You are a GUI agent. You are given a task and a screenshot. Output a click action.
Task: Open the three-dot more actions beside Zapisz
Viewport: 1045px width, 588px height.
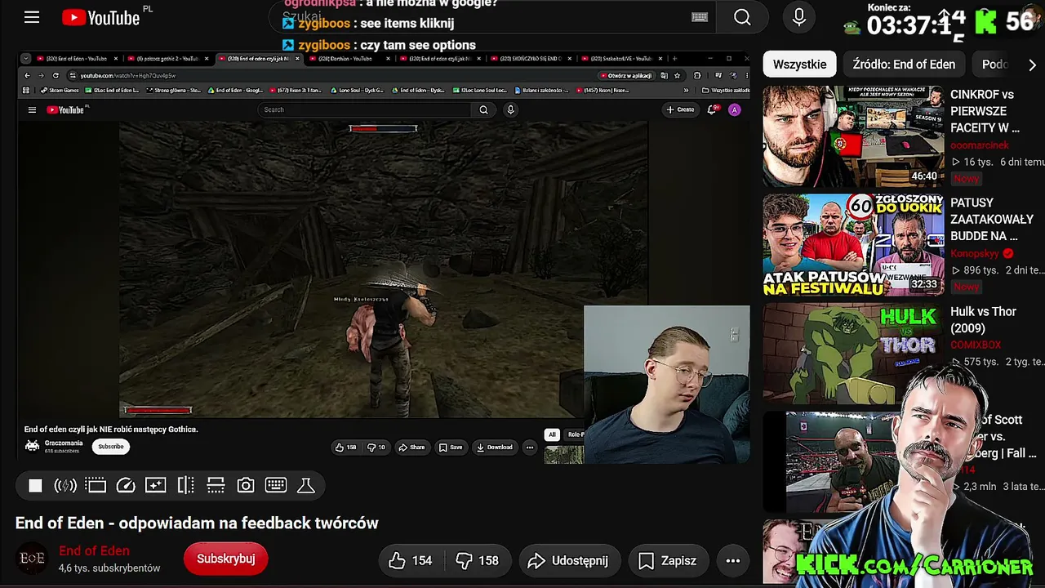click(x=733, y=560)
